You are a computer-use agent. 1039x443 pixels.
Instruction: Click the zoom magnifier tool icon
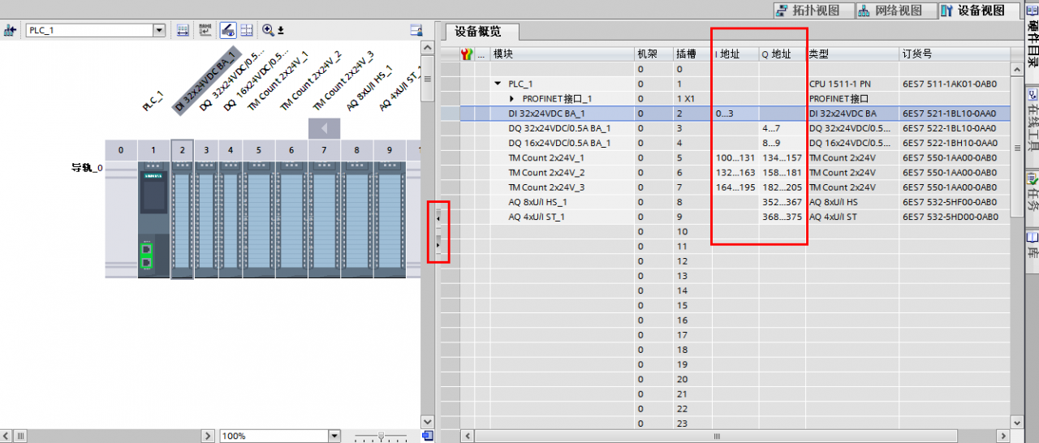pos(268,30)
